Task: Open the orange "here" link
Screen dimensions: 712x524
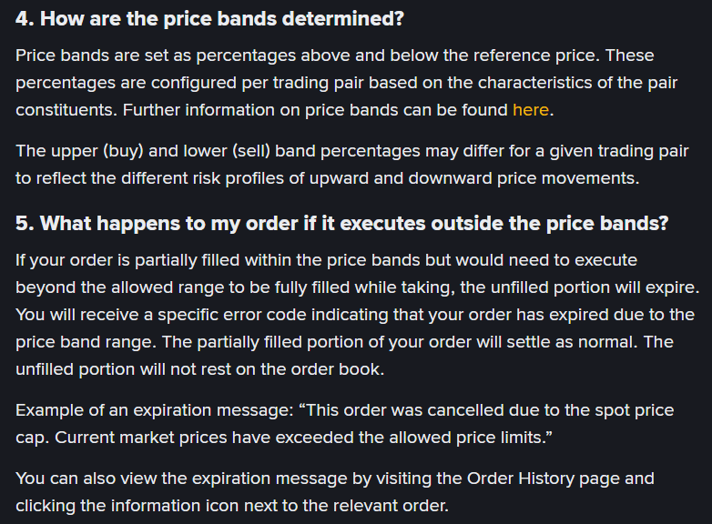Action: point(531,110)
